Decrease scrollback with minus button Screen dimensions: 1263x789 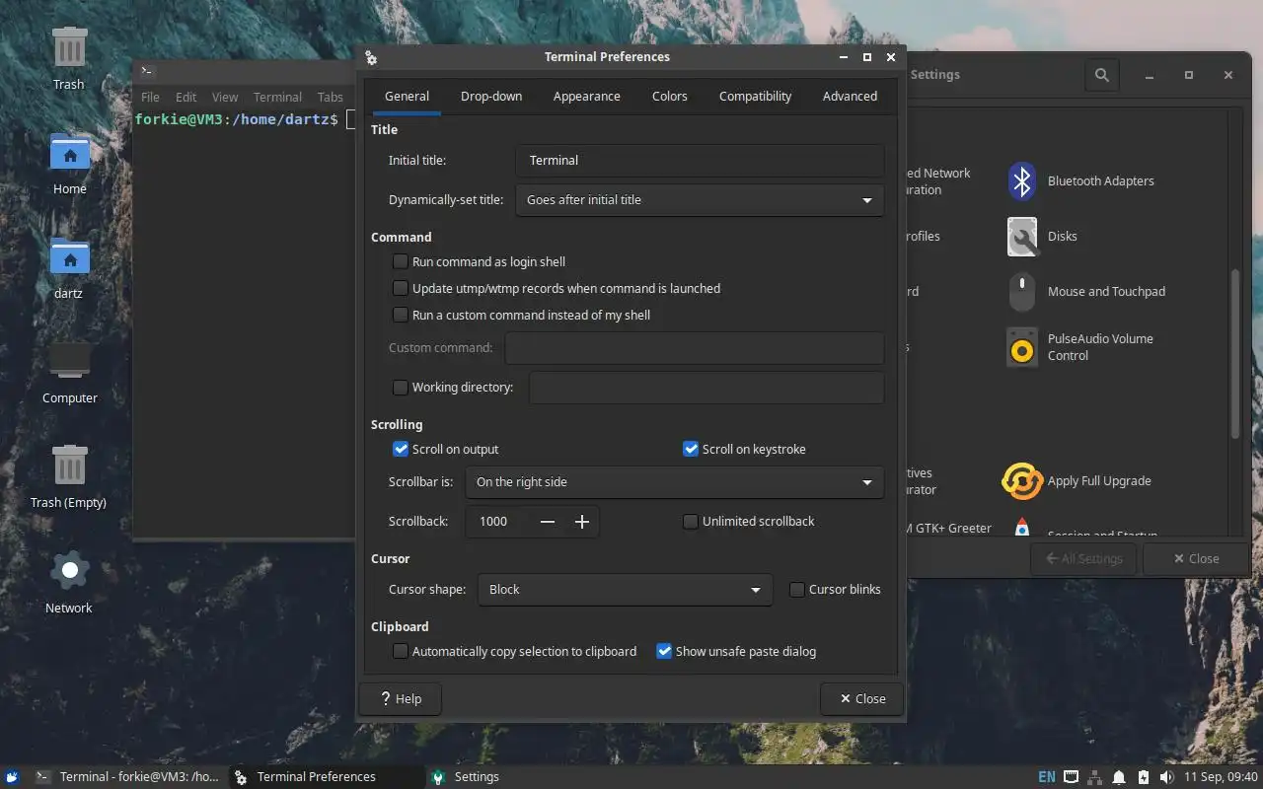tap(548, 522)
